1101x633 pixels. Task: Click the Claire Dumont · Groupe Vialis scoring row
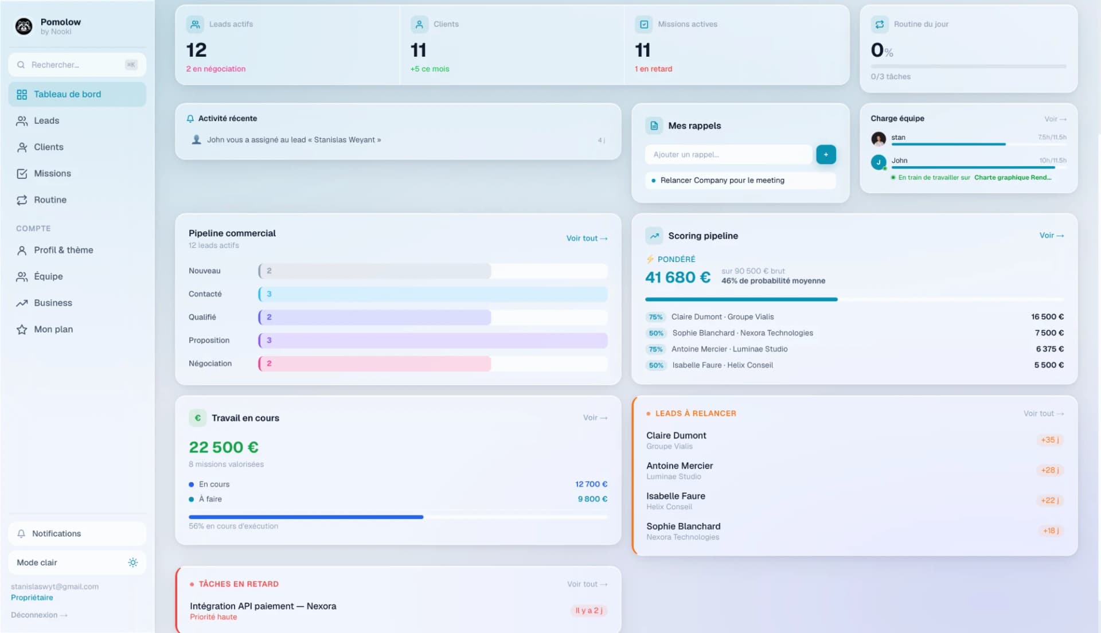click(854, 317)
